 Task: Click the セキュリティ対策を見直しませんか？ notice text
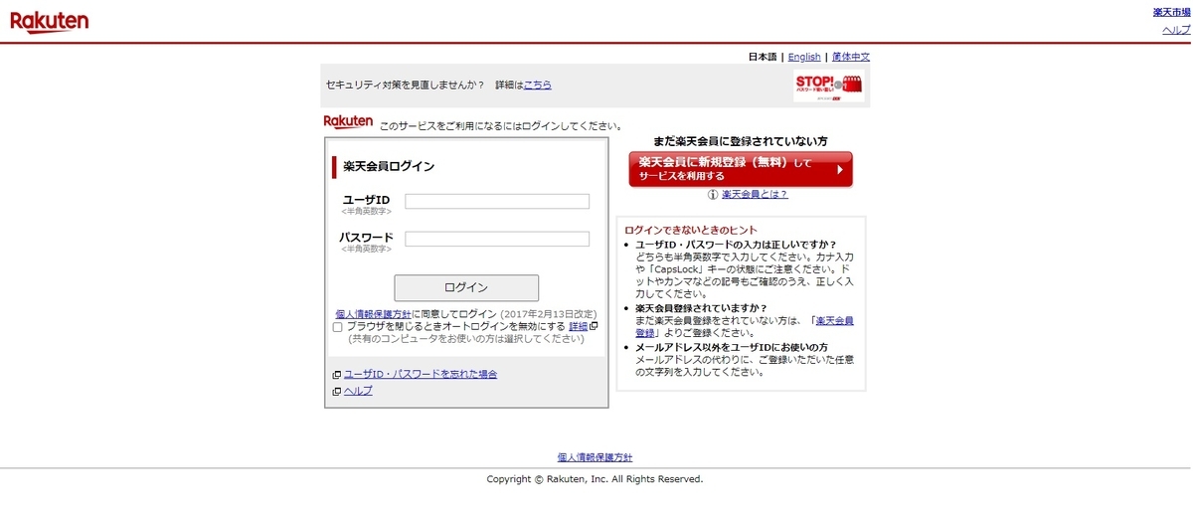tap(406, 85)
